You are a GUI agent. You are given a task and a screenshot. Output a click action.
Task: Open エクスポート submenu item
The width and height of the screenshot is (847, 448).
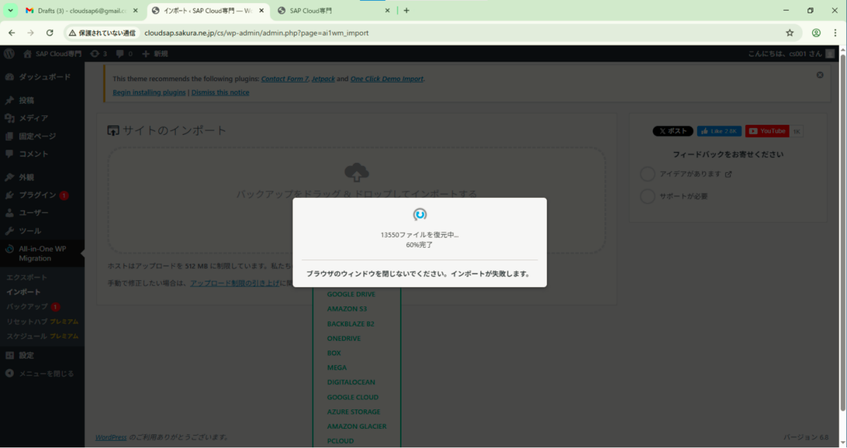click(27, 278)
